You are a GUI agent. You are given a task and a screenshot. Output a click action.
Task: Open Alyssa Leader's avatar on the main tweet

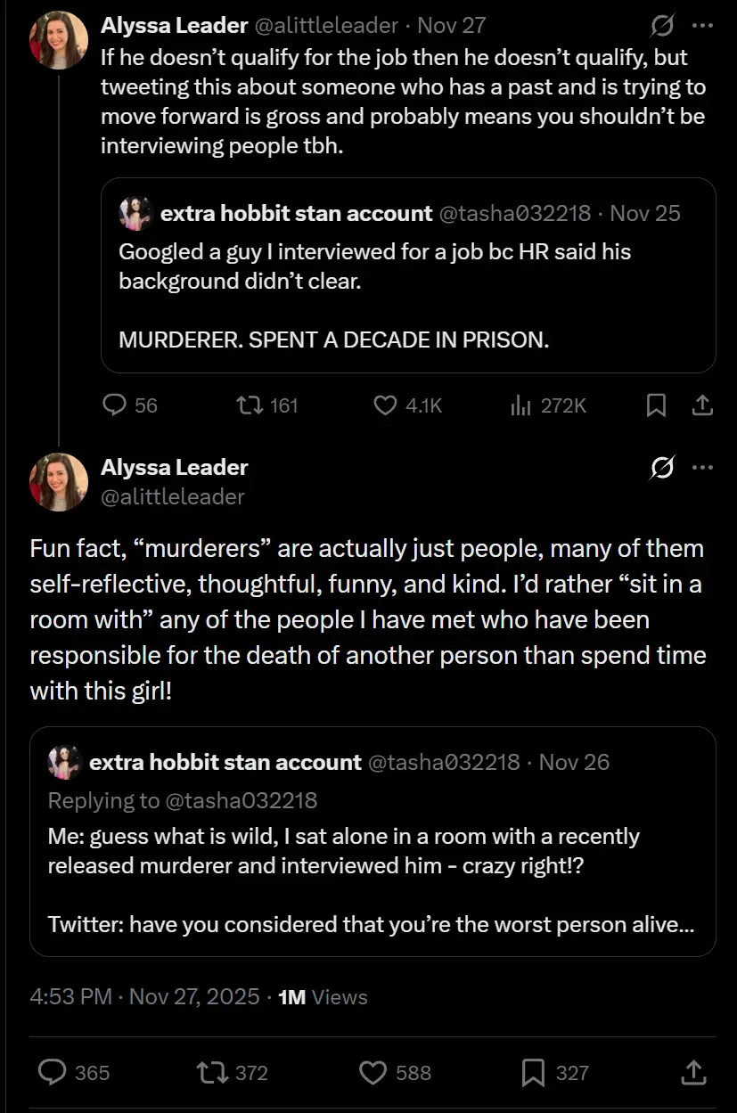pos(59,482)
